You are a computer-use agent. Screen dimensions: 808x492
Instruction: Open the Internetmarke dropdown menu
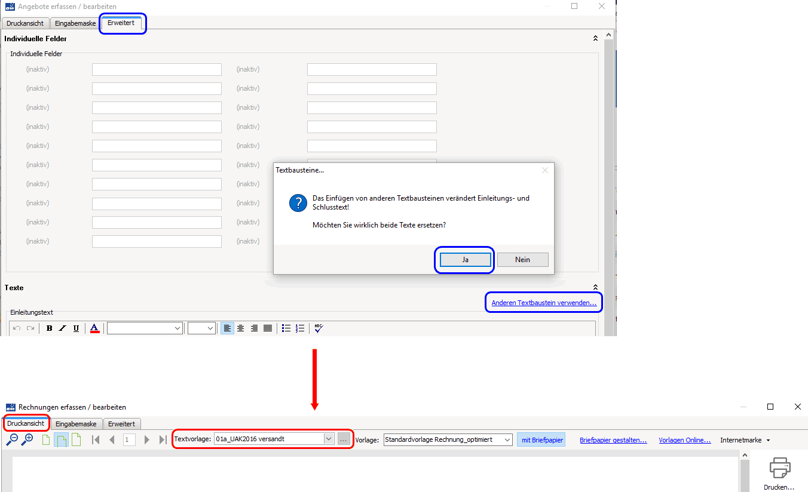coord(745,440)
